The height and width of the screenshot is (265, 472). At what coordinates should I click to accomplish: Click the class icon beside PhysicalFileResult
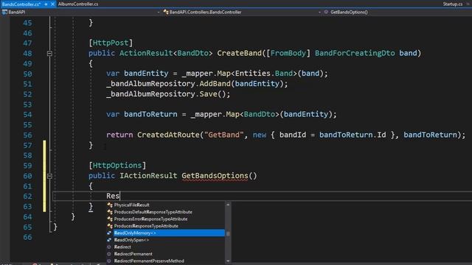(x=110, y=205)
